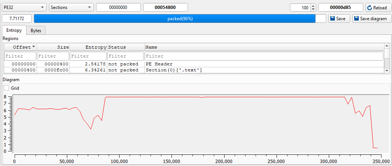
Task: Click the Status filter field
Action: (x=125, y=56)
